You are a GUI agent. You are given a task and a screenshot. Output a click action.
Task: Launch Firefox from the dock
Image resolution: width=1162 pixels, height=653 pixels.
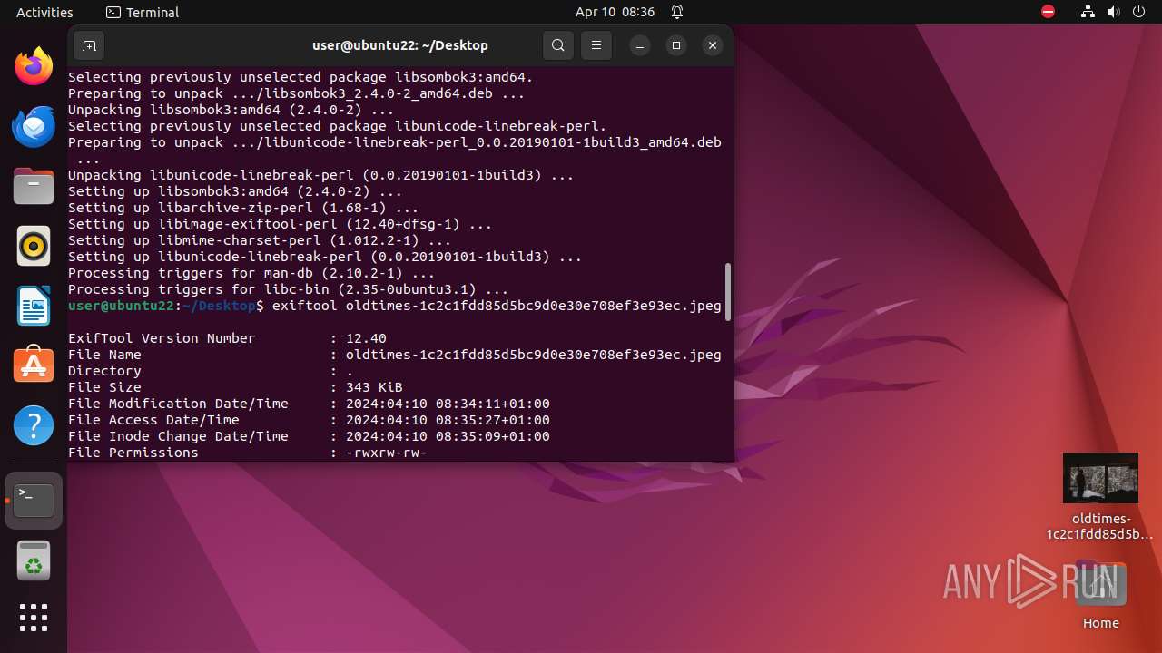pos(34,67)
